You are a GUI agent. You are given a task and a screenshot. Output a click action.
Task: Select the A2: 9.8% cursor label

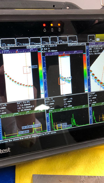[68, 78]
